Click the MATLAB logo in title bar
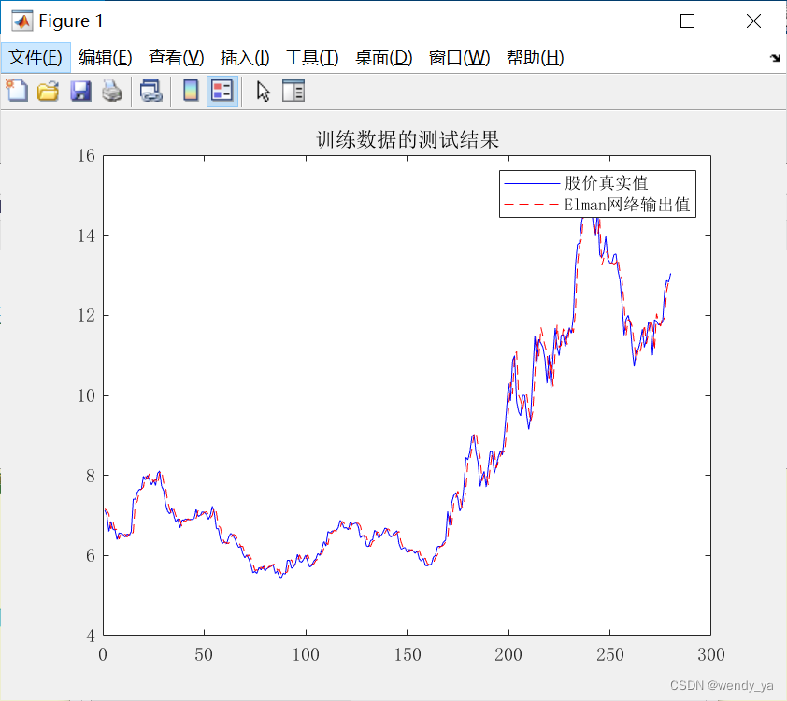Viewport: 787px width, 701px height. (x=22, y=21)
